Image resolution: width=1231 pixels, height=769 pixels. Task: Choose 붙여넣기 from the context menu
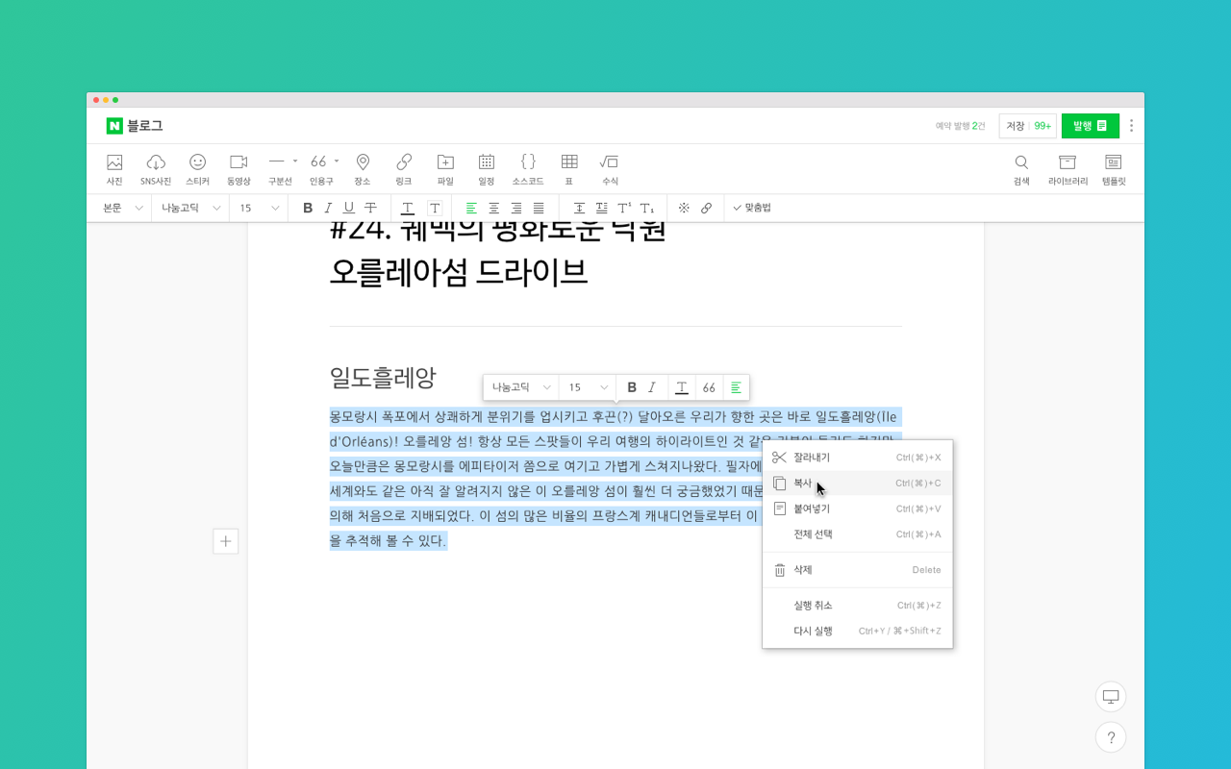[858, 509]
